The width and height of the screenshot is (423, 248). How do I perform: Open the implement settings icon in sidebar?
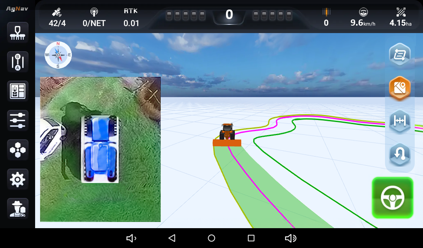click(17, 33)
